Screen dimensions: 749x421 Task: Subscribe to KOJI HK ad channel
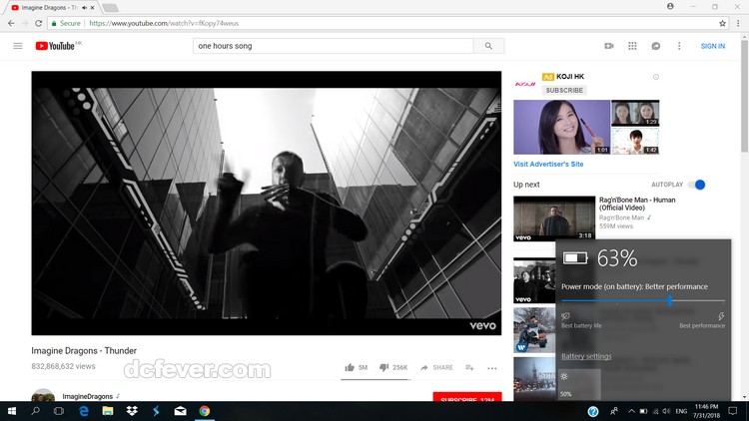(x=564, y=90)
